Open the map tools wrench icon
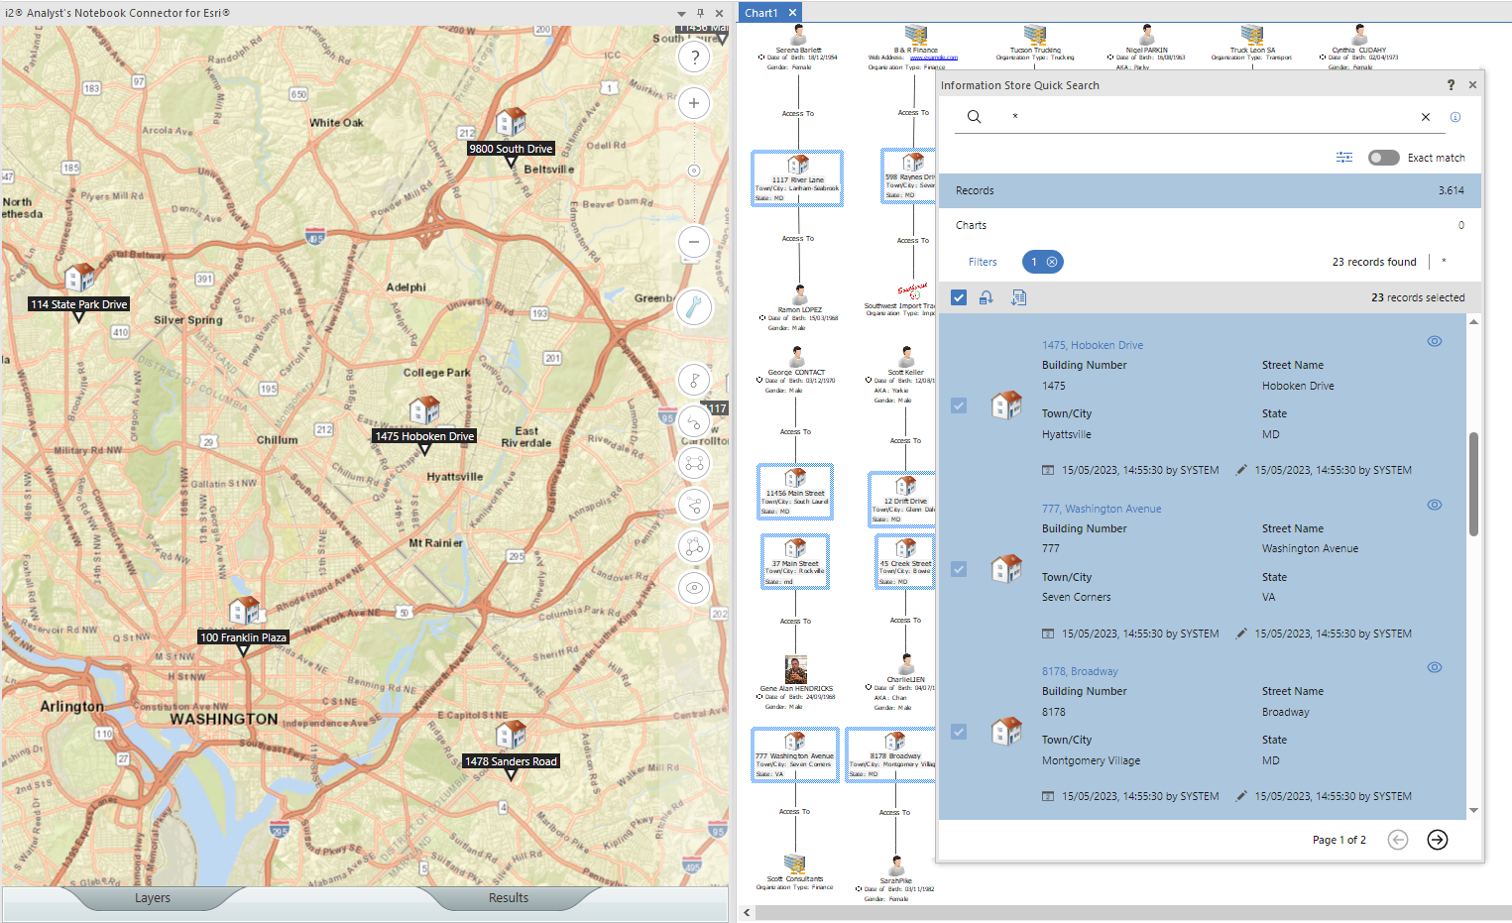Screen dimensions: 1512x923 pyautogui.click(x=693, y=307)
